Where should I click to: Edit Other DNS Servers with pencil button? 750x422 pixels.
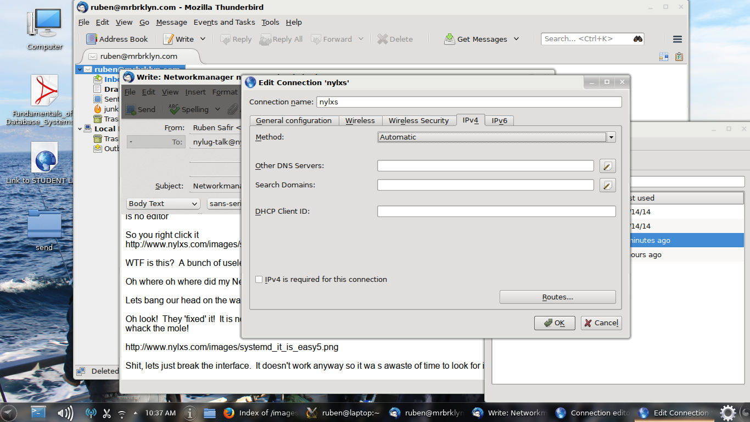607,166
